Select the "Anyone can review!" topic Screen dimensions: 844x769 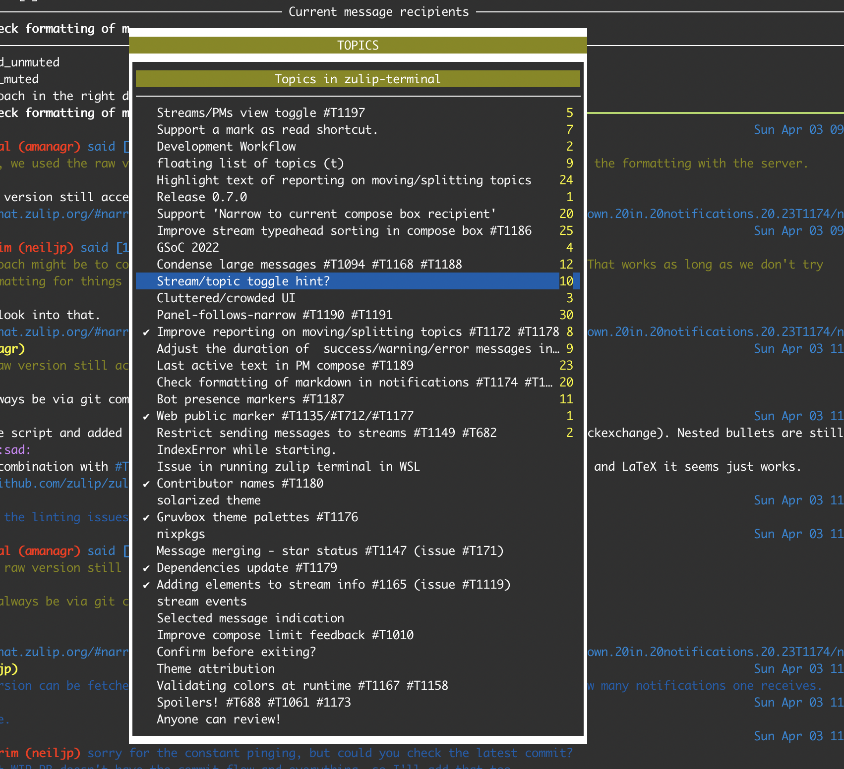click(219, 719)
